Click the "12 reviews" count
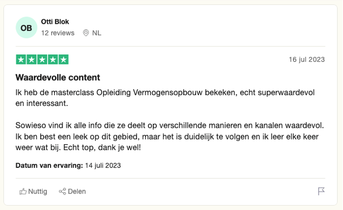 (58, 33)
